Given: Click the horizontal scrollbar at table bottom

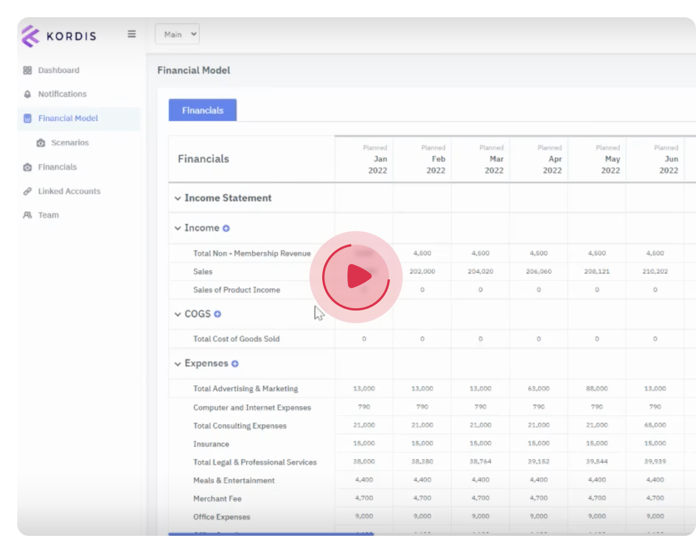Looking at the screenshot, I should pos(270,534).
